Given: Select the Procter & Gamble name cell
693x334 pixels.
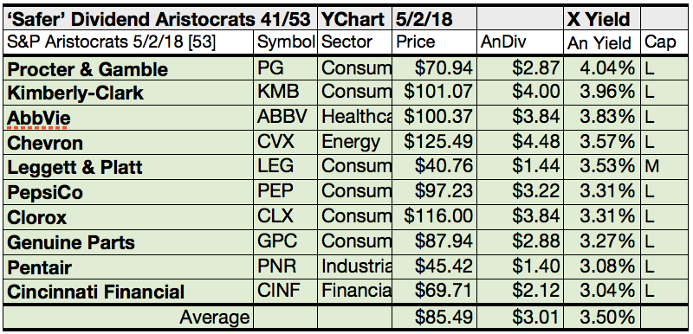Looking at the screenshot, I should click(128, 68).
